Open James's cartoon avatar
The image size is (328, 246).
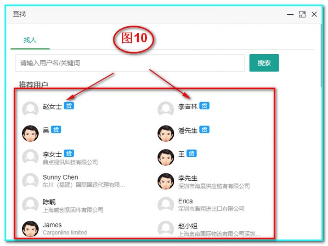pyautogui.click(x=30, y=229)
